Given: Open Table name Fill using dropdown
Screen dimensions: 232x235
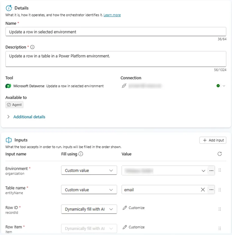Looking at the screenshot, I should click(89, 190).
